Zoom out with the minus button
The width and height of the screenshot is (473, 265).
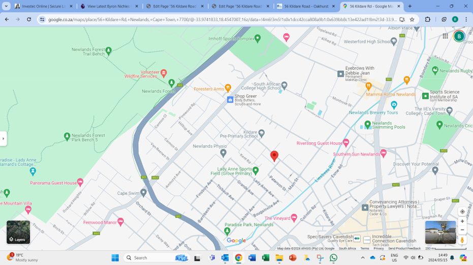coord(462,231)
